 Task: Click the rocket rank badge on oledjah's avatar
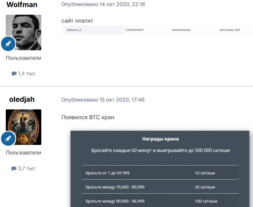click(x=8, y=138)
